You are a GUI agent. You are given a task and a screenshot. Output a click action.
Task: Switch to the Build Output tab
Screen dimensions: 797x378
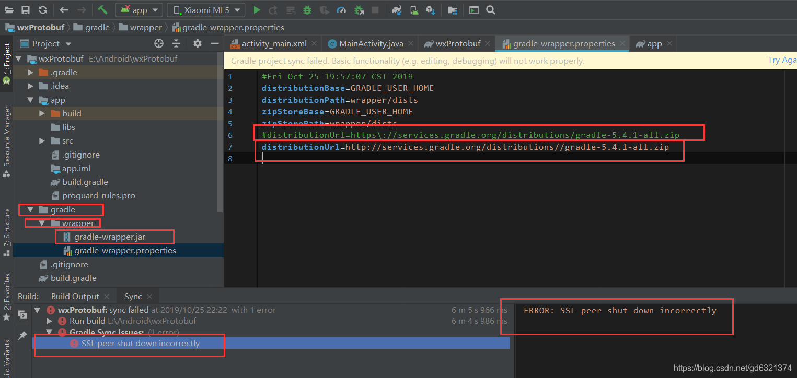tap(75, 296)
